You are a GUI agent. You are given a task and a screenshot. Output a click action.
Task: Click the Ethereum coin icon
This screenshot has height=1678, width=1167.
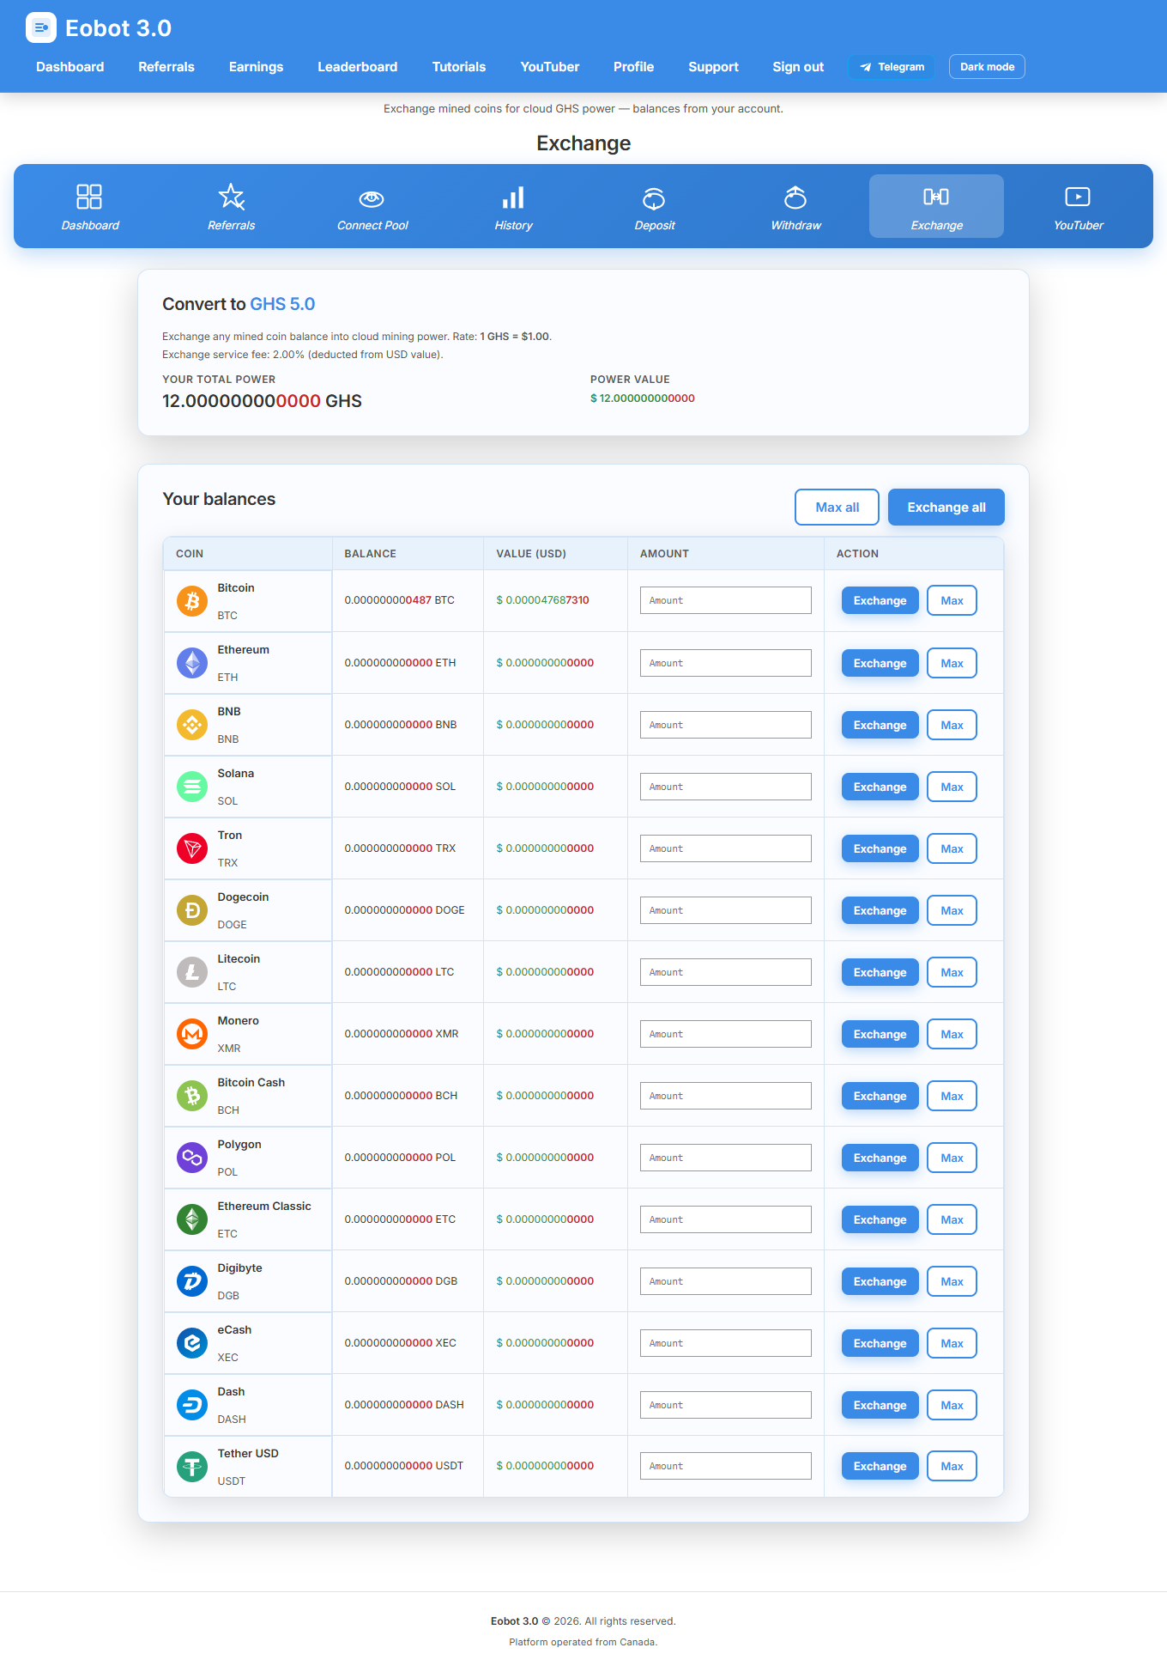pyautogui.click(x=192, y=663)
